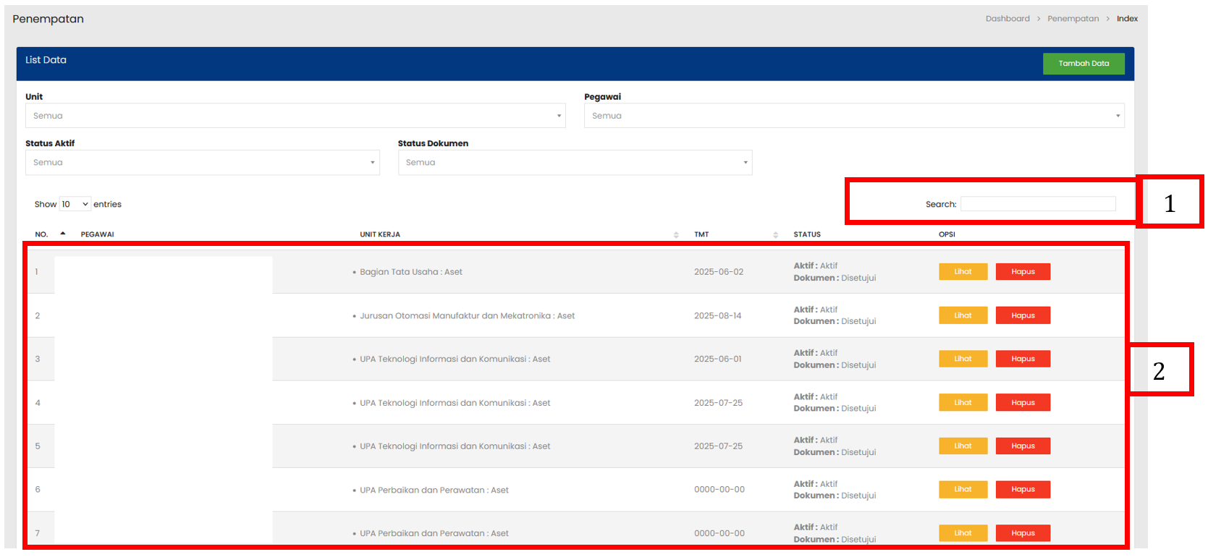Click Hapus for Jurusan Otomasi Manufaktur row

pyautogui.click(x=1022, y=315)
